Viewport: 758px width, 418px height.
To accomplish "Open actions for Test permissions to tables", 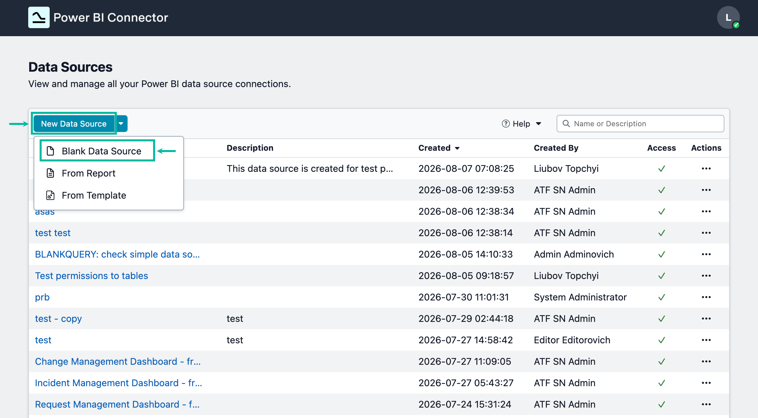I will point(706,276).
